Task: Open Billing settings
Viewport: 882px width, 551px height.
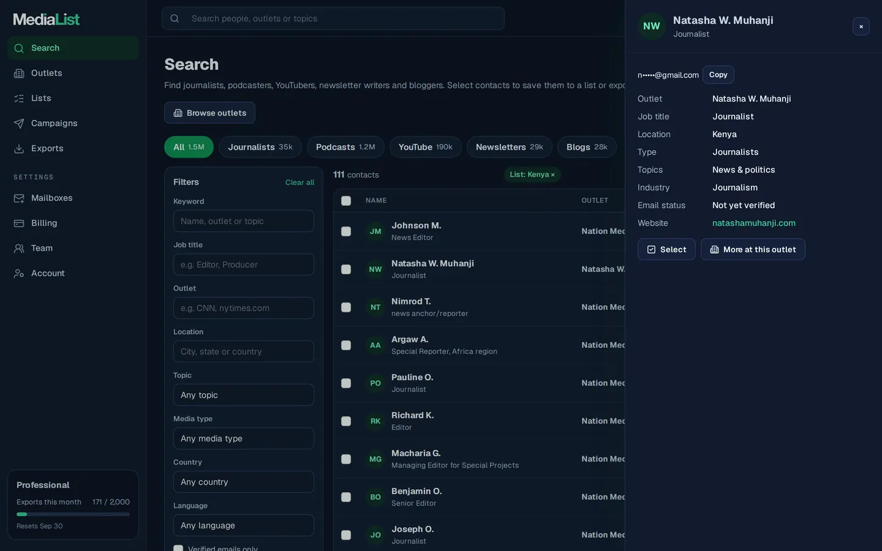Action: (x=73, y=223)
